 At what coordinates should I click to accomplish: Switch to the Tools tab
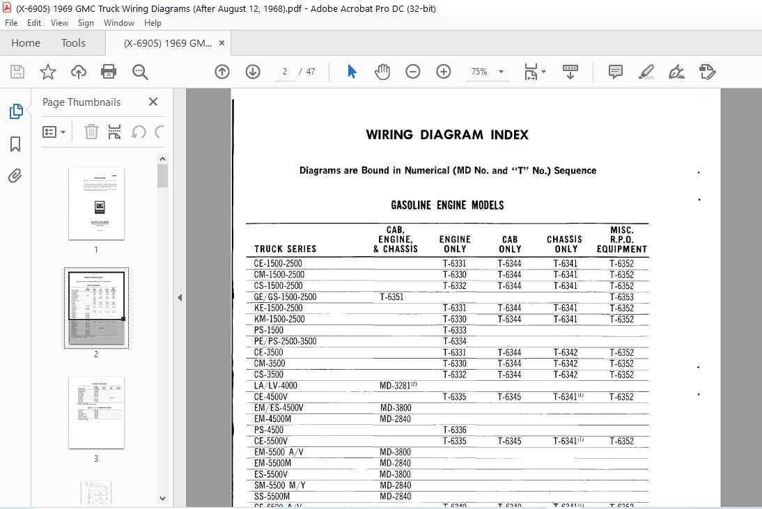[73, 42]
